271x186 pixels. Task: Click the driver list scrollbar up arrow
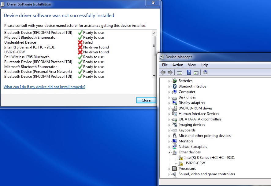[x=154, y=33]
